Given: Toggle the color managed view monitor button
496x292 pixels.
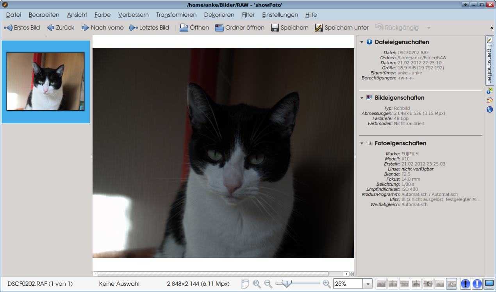Looking at the screenshot, I should pyautogui.click(x=489, y=284).
